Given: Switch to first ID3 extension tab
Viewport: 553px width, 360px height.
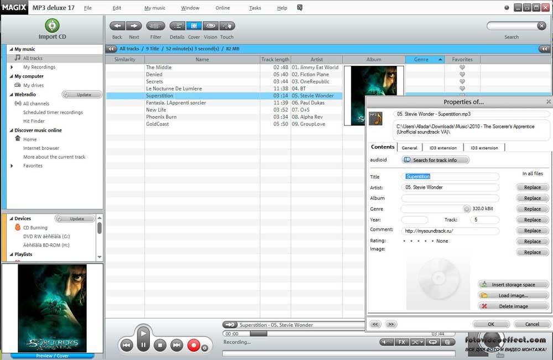Looking at the screenshot, I should coord(443,148).
